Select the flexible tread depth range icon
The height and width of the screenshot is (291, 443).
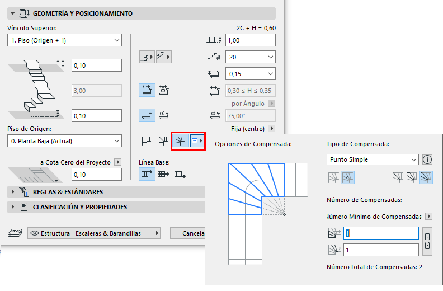pos(147,90)
